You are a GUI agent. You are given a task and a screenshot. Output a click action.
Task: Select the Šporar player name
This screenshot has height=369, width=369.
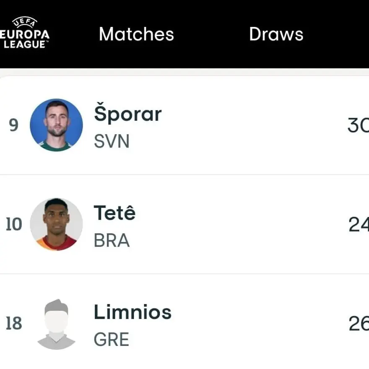(x=127, y=114)
